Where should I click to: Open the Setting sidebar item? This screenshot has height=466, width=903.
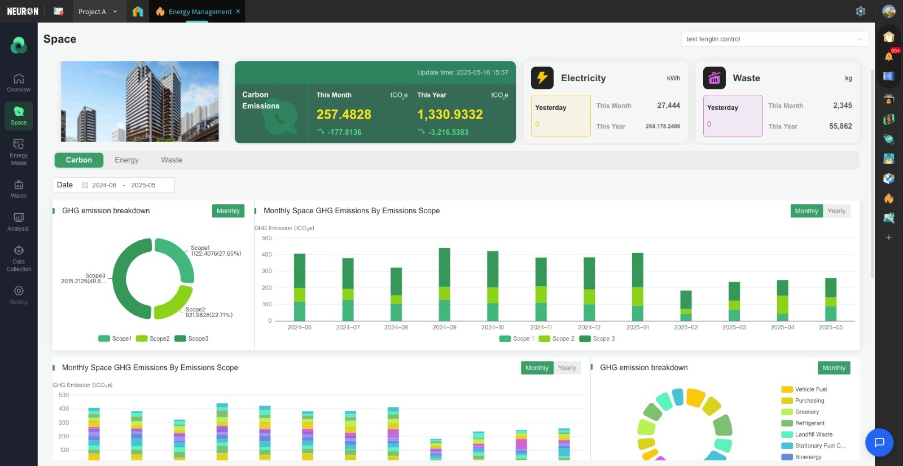click(x=19, y=294)
